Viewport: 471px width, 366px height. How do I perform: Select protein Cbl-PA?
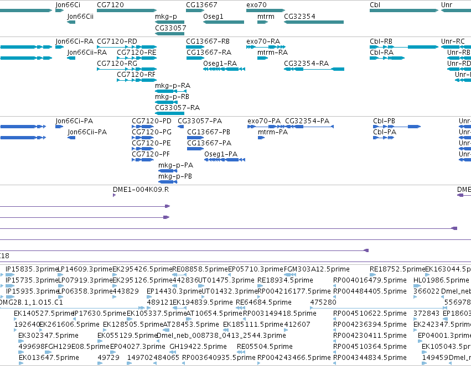(384, 138)
